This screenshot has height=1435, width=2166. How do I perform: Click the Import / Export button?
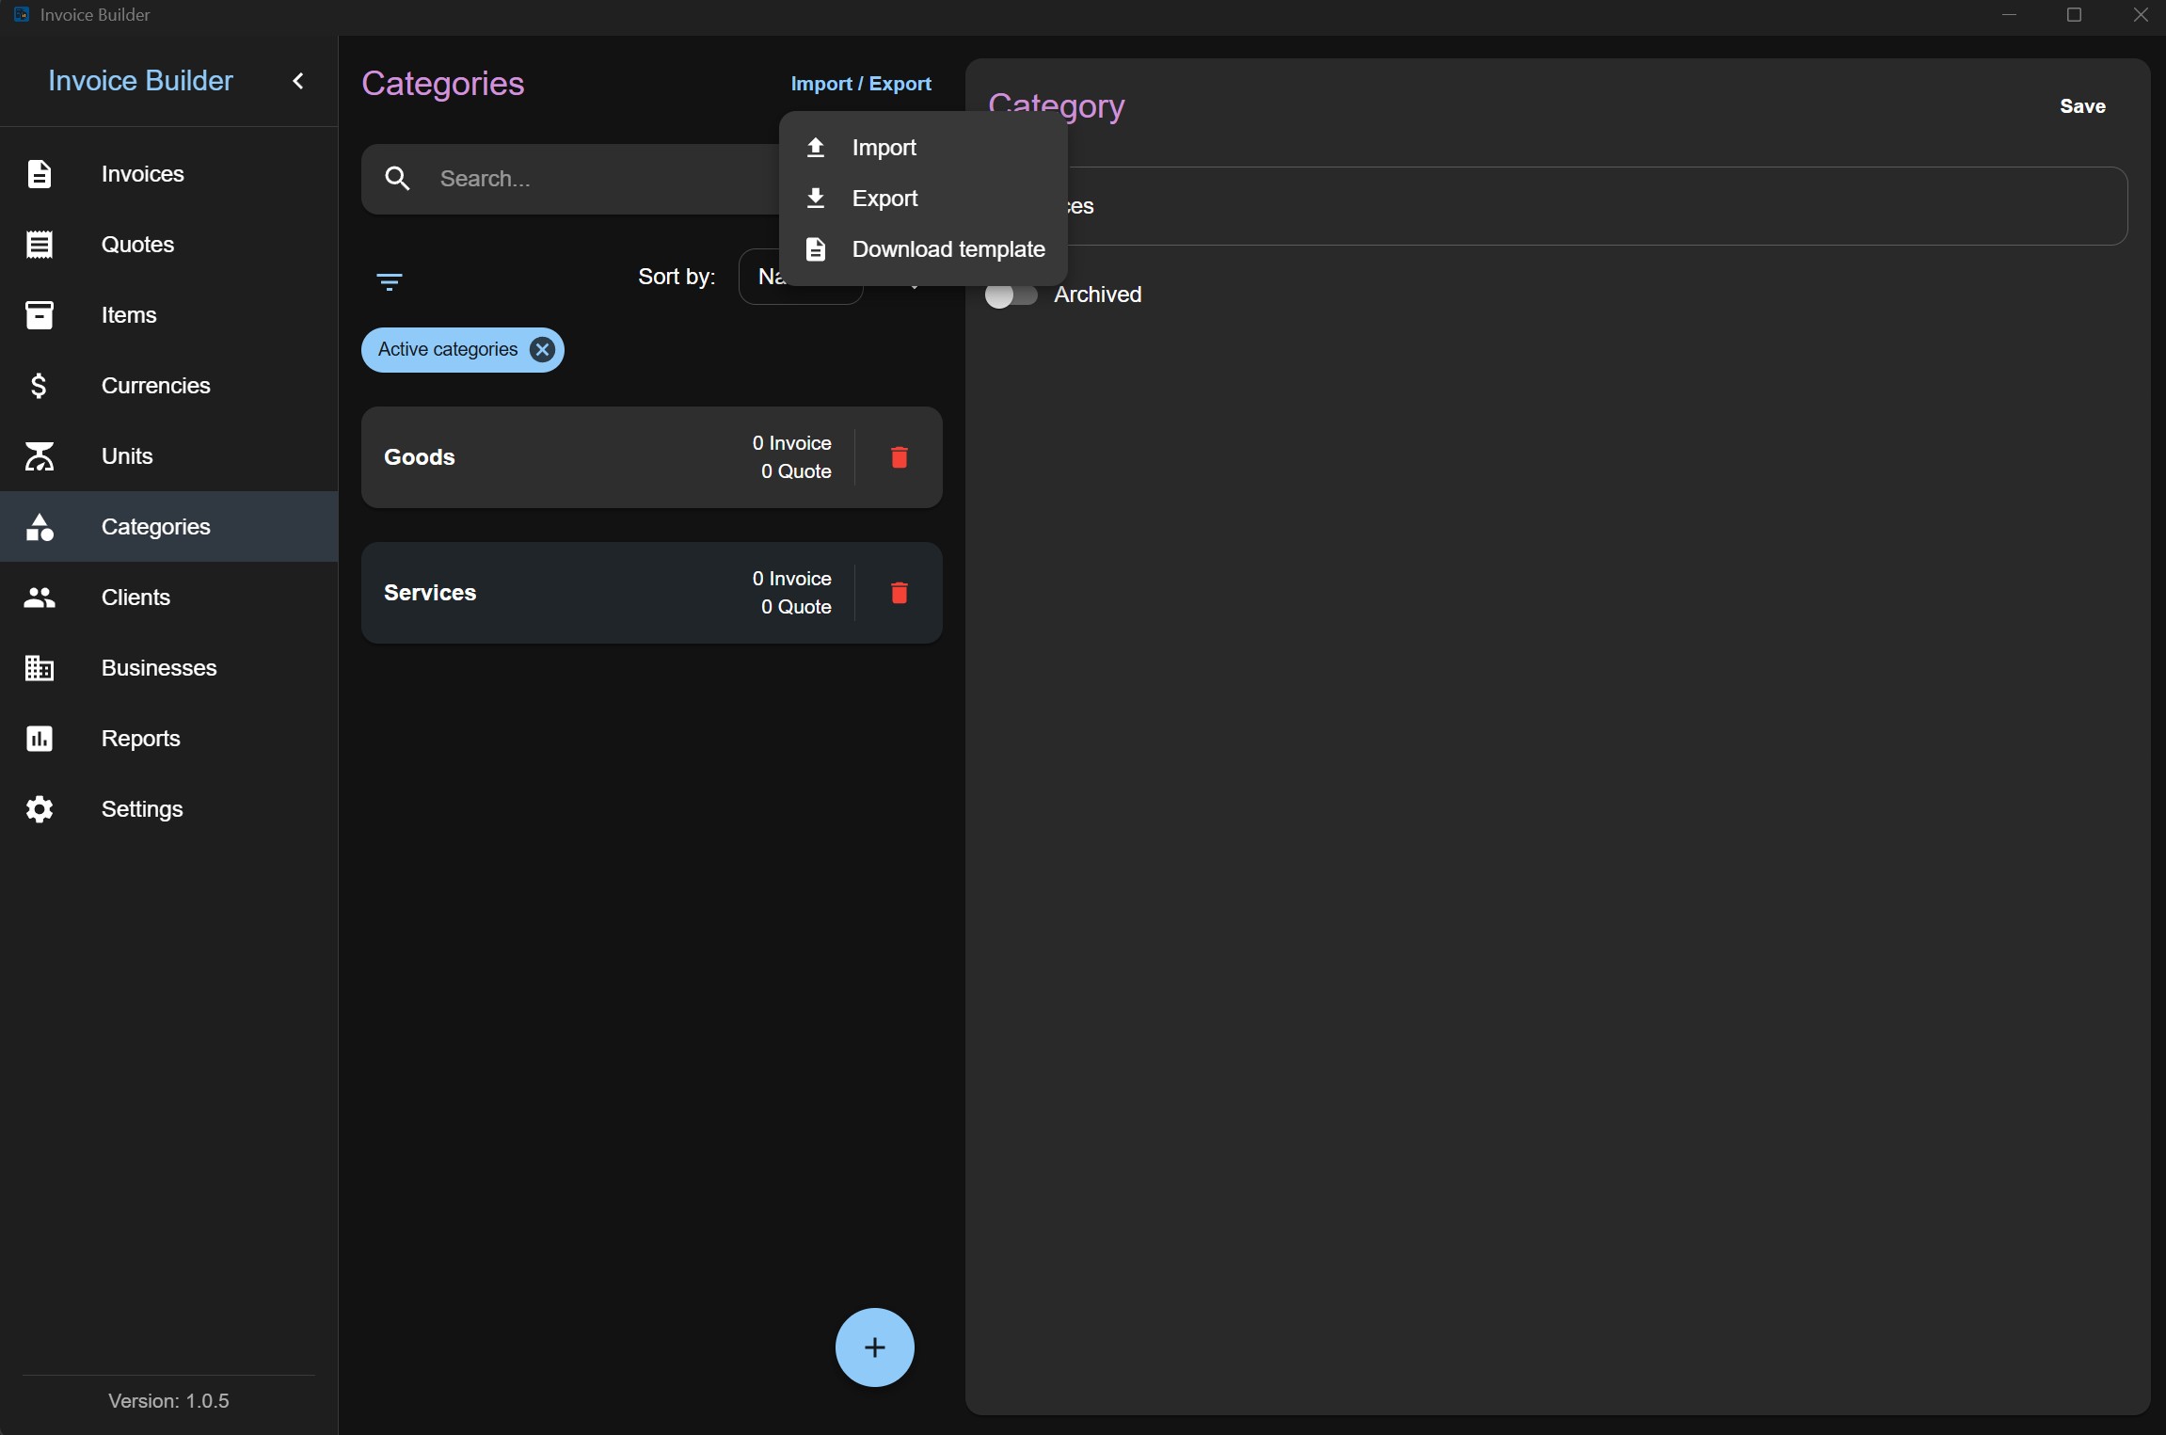861,84
